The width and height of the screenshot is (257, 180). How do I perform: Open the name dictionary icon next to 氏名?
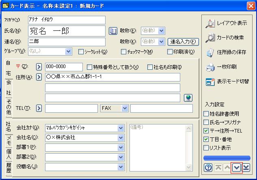coord(113,31)
